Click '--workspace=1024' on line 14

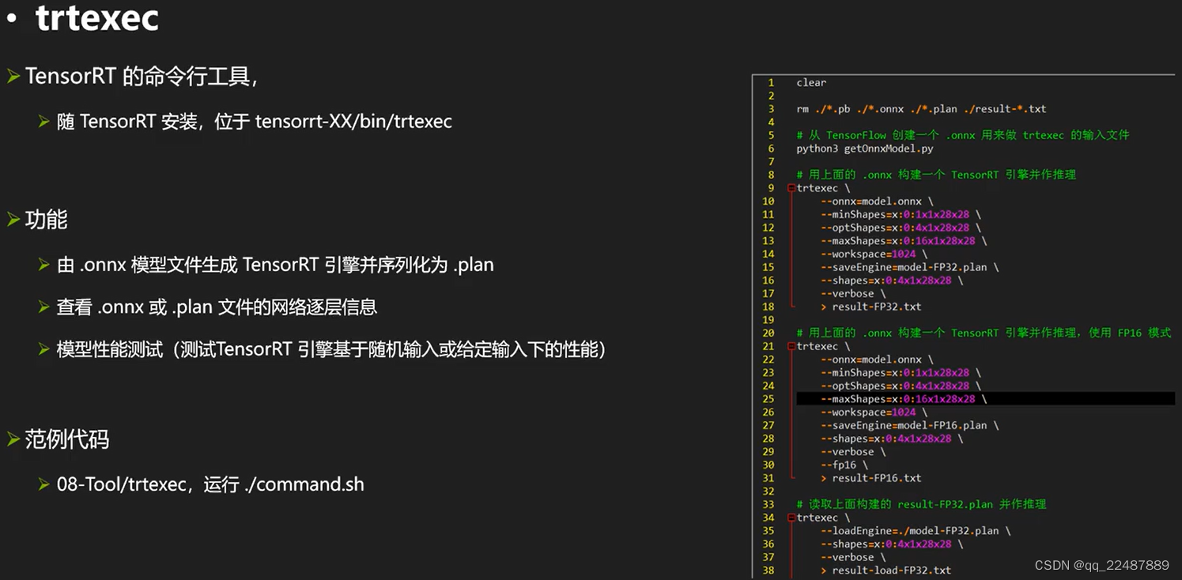[874, 254]
